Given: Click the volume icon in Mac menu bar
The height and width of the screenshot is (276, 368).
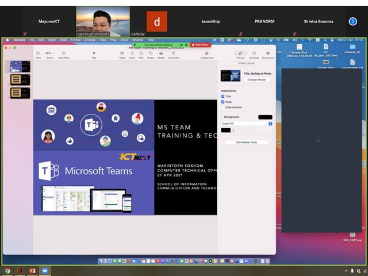Looking at the screenshot, I should coord(294,40).
